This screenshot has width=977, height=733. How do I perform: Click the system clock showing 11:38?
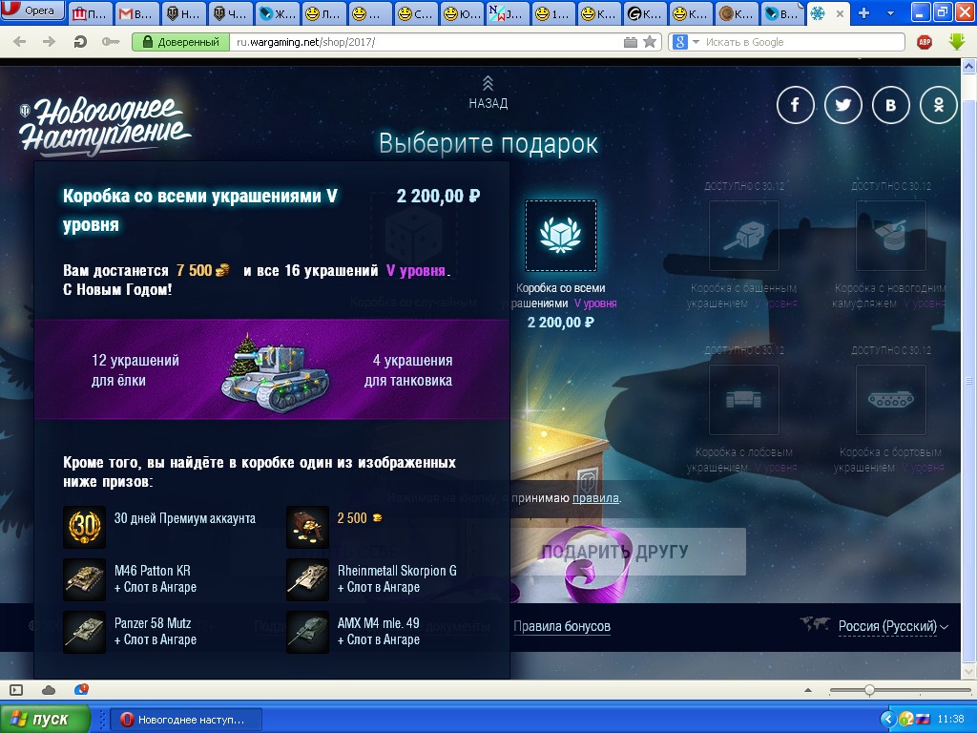pyautogui.click(x=951, y=720)
